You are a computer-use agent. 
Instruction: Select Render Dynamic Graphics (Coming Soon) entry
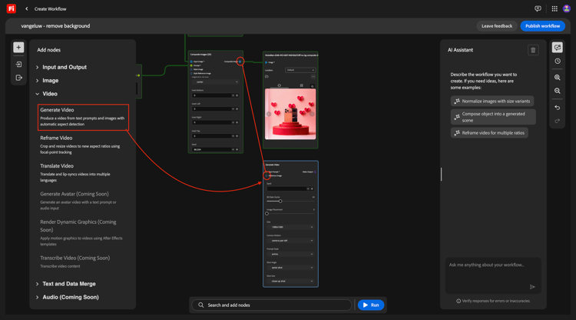click(x=83, y=233)
